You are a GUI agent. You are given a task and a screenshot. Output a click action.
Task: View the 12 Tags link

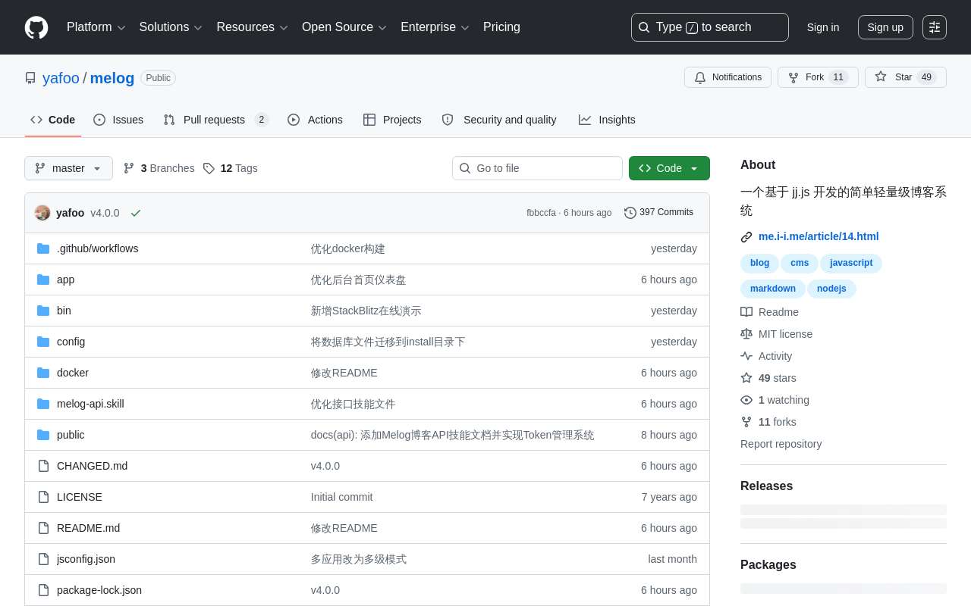(x=230, y=168)
